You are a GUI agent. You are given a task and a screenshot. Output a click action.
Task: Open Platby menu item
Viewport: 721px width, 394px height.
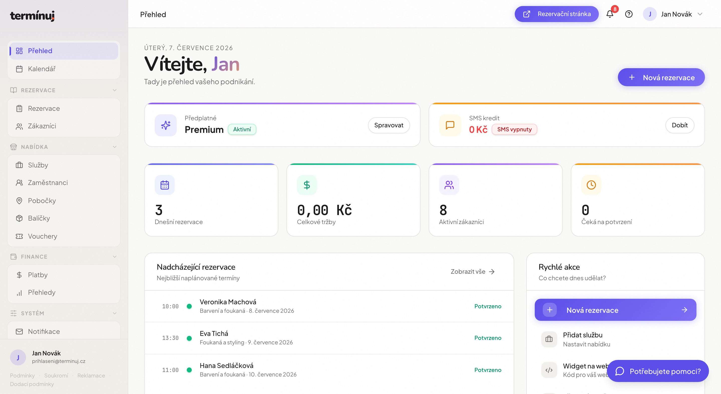(x=64, y=275)
